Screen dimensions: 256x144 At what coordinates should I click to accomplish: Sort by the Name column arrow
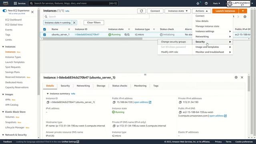69,29
